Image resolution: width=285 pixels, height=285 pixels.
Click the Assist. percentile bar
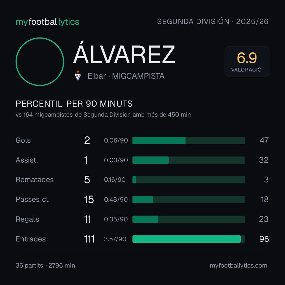(189, 160)
